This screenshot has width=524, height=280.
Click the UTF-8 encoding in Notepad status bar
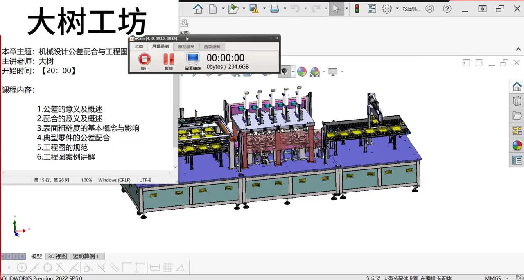pyautogui.click(x=145, y=180)
